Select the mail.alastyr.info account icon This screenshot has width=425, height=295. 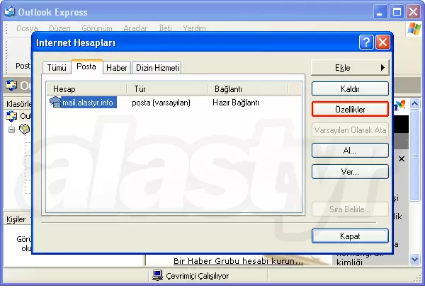click(55, 102)
